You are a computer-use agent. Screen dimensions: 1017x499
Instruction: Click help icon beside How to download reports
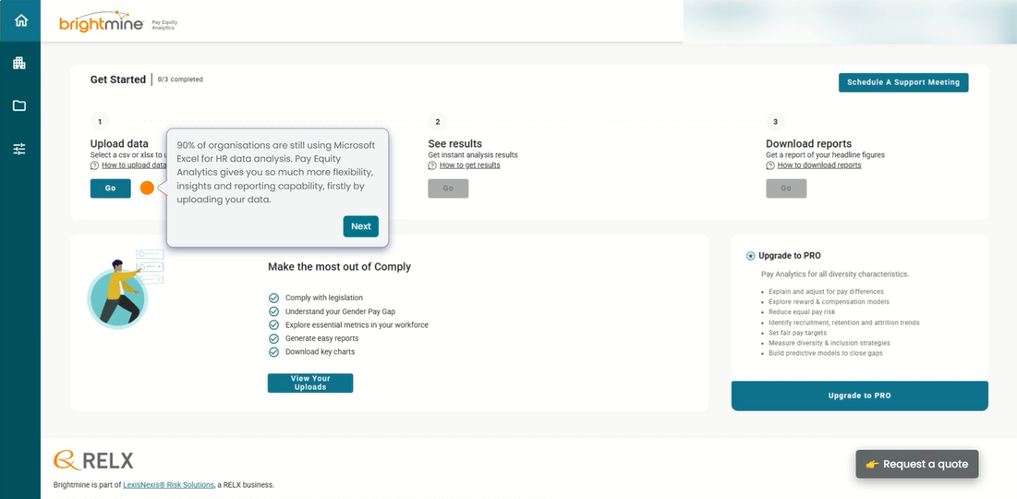click(x=770, y=165)
